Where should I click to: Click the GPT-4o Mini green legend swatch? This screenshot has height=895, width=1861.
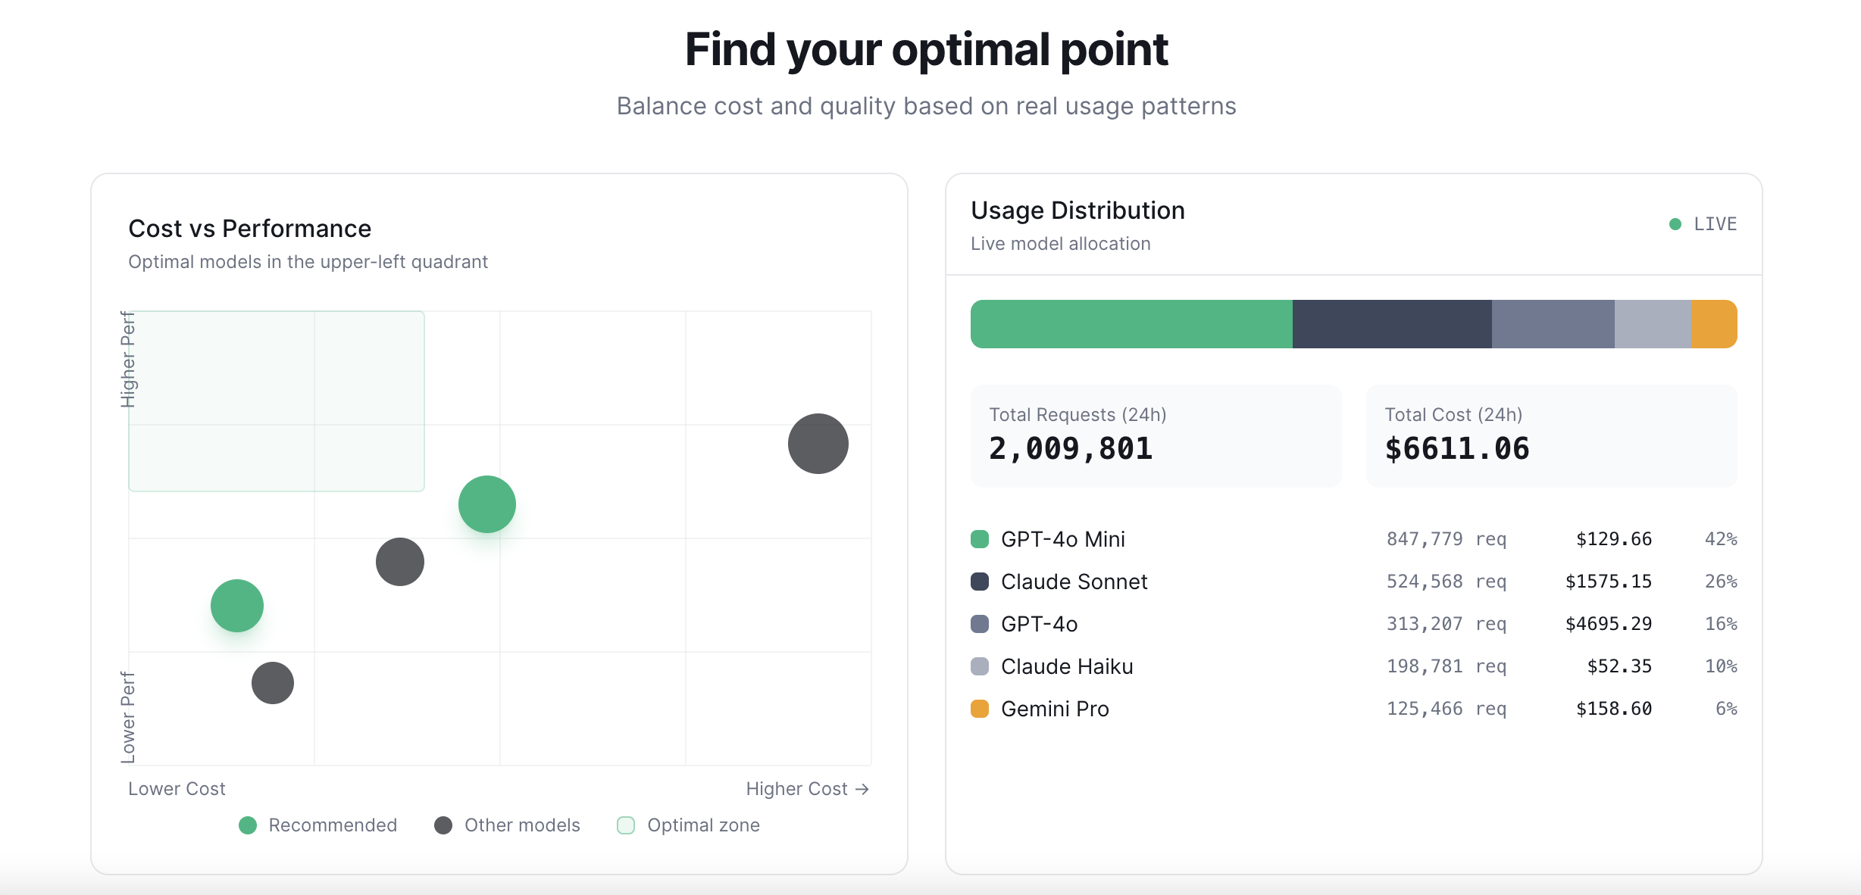click(x=980, y=539)
